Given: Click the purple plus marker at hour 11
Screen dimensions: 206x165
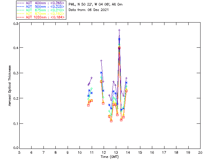Looking at the screenshot, I should [91, 78].
